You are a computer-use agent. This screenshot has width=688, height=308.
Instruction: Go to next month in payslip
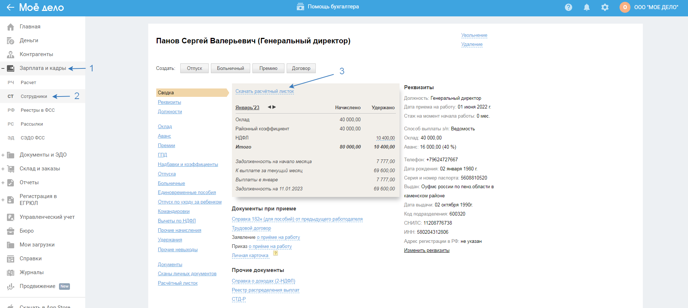tap(274, 107)
